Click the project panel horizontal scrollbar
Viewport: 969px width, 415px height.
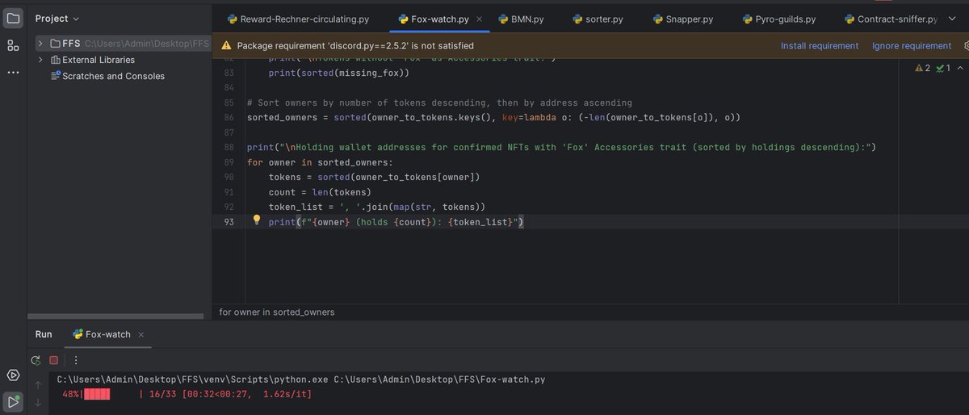pyautogui.click(x=115, y=316)
